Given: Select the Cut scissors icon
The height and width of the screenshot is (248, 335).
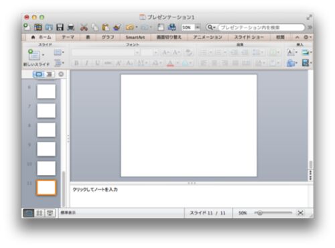Looking at the screenshot, I should pyautogui.click(x=84, y=27).
